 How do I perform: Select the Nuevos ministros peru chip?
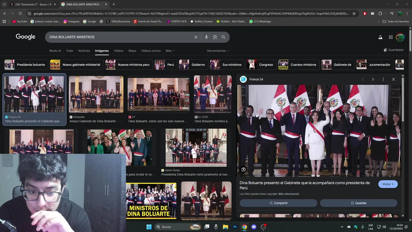point(129,64)
